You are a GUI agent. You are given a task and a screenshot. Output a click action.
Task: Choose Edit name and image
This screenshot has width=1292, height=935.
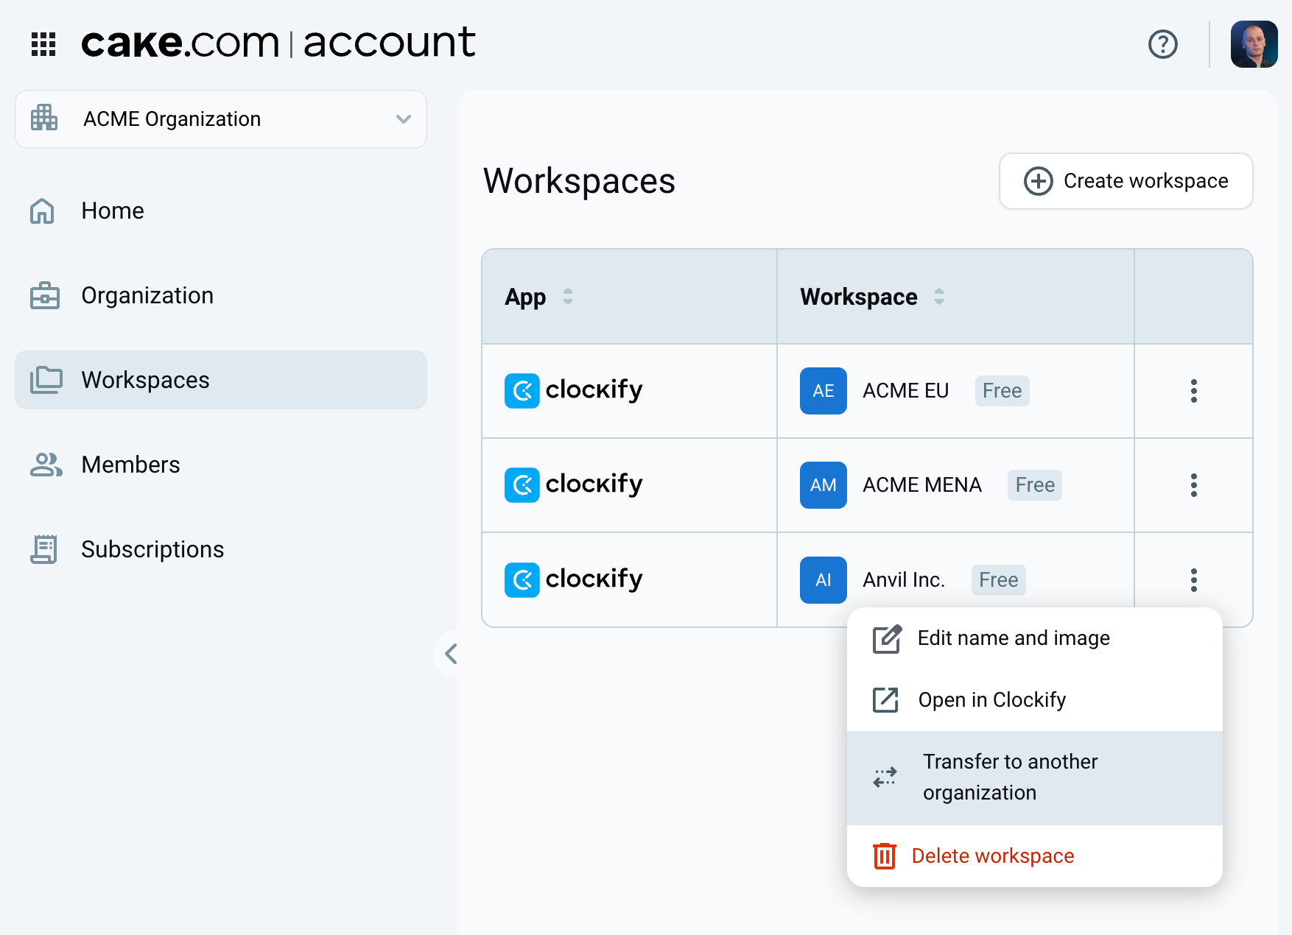(x=1034, y=638)
